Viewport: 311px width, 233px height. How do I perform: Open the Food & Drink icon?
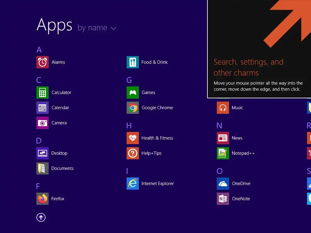coord(133,62)
